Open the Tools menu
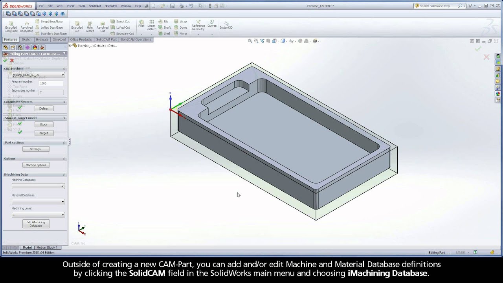 click(x=81, y=6)
